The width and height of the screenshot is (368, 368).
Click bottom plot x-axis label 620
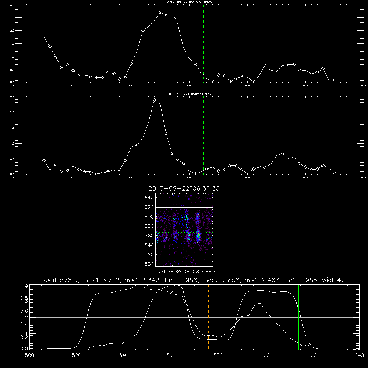pos(312,355)
